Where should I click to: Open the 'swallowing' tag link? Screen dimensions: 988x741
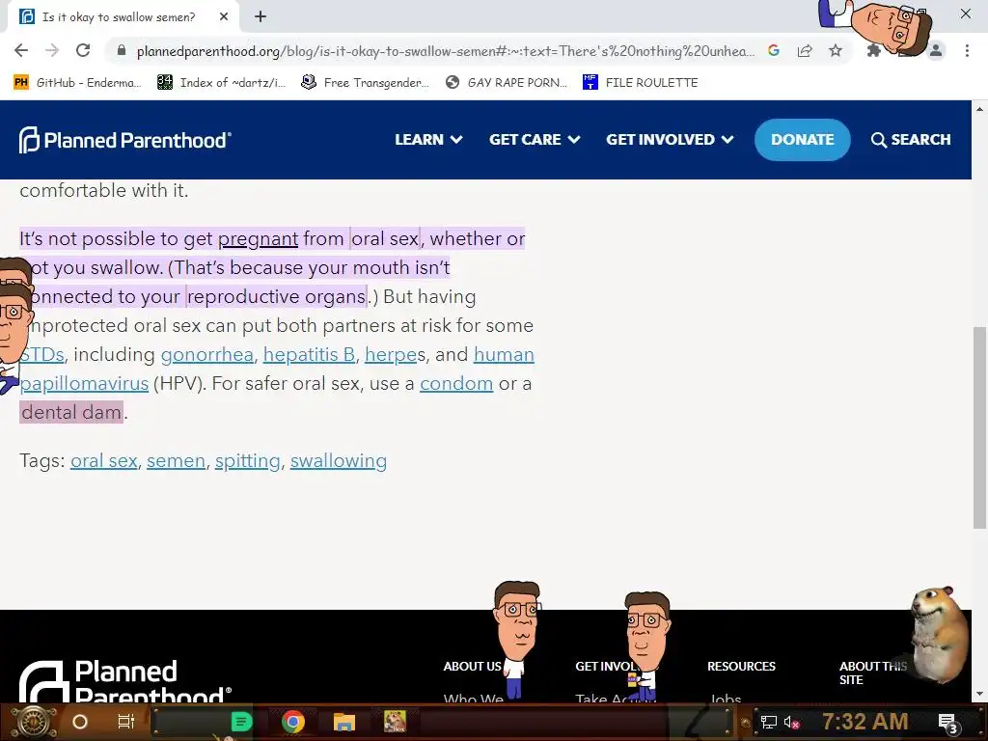coord(339,460)
